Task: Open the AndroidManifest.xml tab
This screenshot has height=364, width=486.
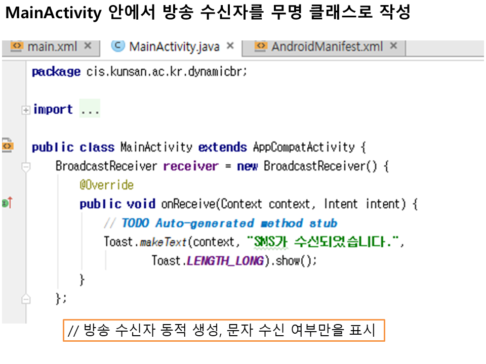Action: pyautogui.click(x=327, y=47)
